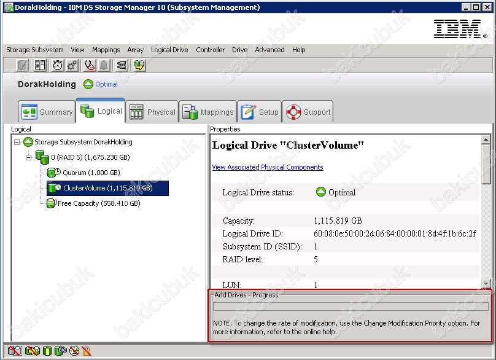Image resolution: width=496 pixels, height=360 pixels.
Task: Click the stopwatch performance monitor toolbar icon
Action: [58, 65]
